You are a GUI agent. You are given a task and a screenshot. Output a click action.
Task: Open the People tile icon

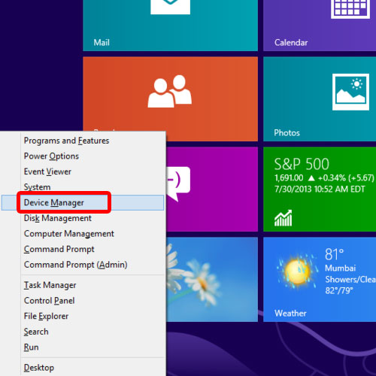coord(170,91)
